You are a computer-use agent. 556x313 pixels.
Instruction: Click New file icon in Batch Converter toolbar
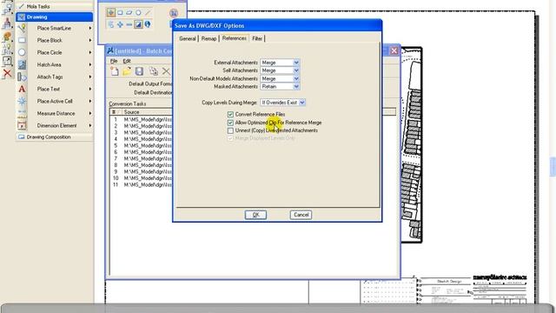click(115, 71)
